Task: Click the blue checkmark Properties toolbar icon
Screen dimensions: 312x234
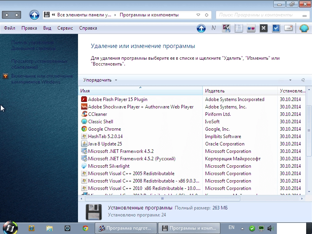Action: 276,28
